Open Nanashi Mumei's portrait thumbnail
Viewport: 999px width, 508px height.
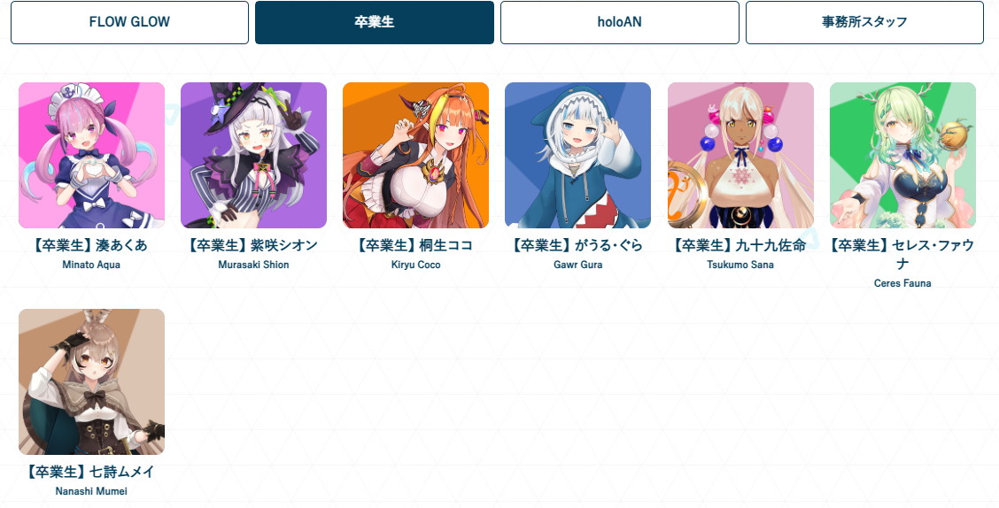(x=92, y=382)
